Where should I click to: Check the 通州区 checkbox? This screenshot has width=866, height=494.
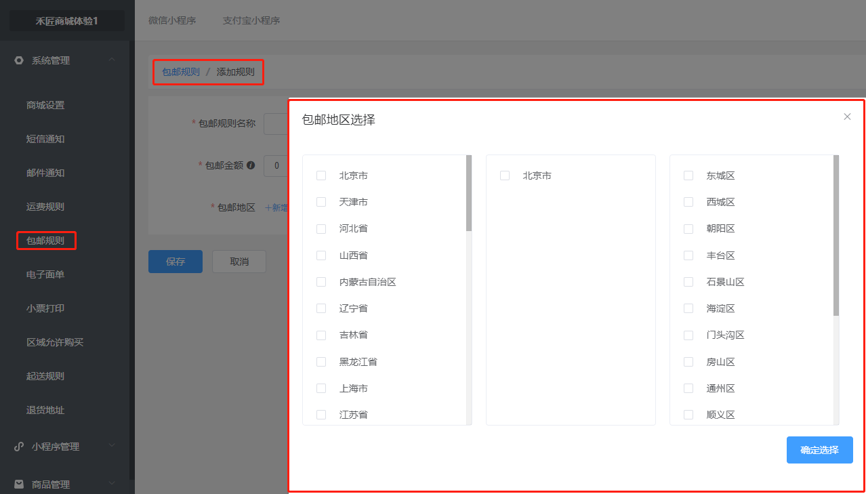pos(688,388)
